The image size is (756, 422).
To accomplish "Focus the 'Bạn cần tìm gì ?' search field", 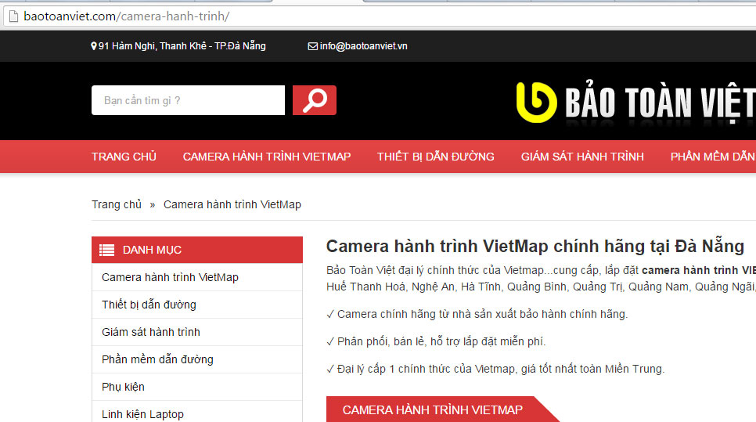I will tap(188, 100).
